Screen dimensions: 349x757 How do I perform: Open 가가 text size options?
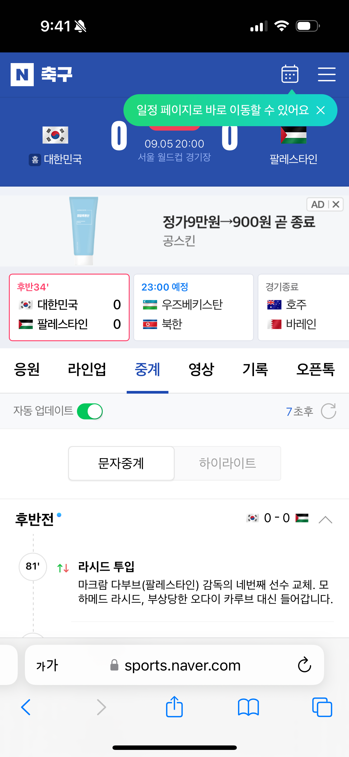pyautogui.click(x=47, y=665)
